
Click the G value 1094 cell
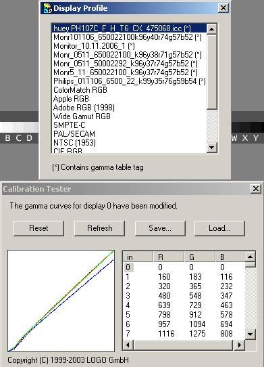197,324
